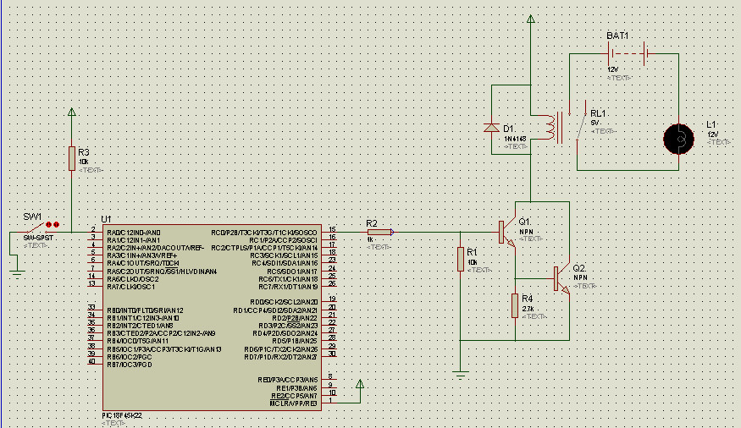The image size is (741, 428).
Task: Click the R1 reference label
Action: pyautogui.click(x=472, y=252)
